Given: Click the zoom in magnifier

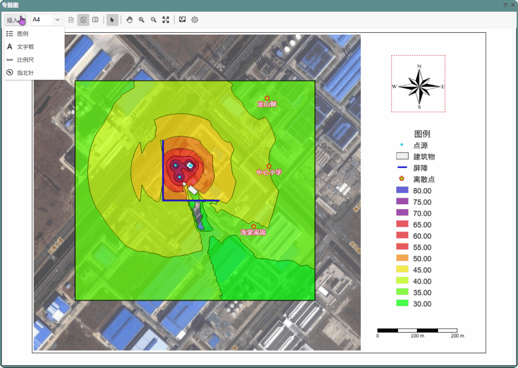Looking at the screenshot, I should 142,20.
